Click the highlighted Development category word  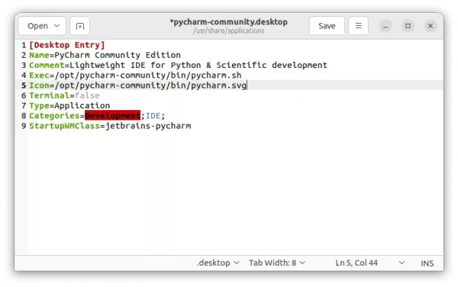(x=112, y=115)
